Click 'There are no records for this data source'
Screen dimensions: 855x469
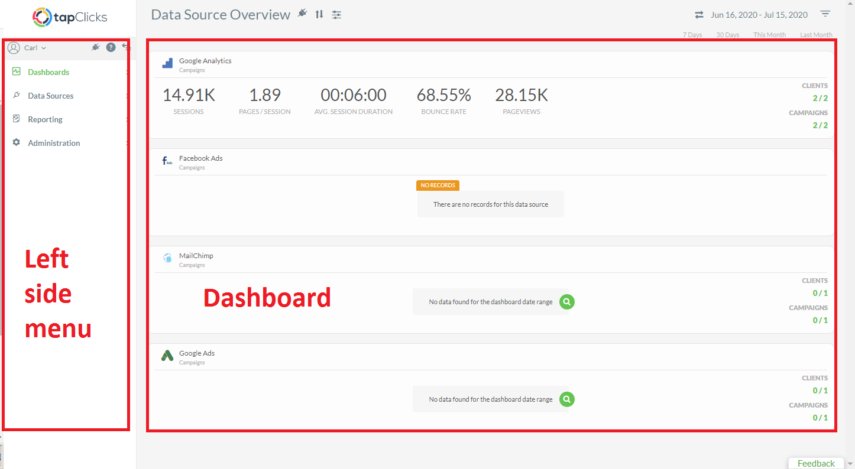(491, 204)
